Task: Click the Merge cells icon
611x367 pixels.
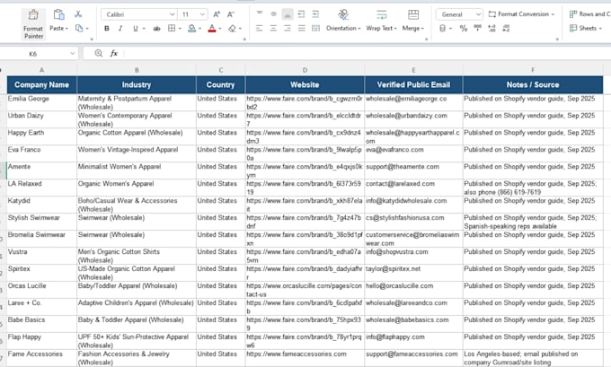Action: pos(413,14)
